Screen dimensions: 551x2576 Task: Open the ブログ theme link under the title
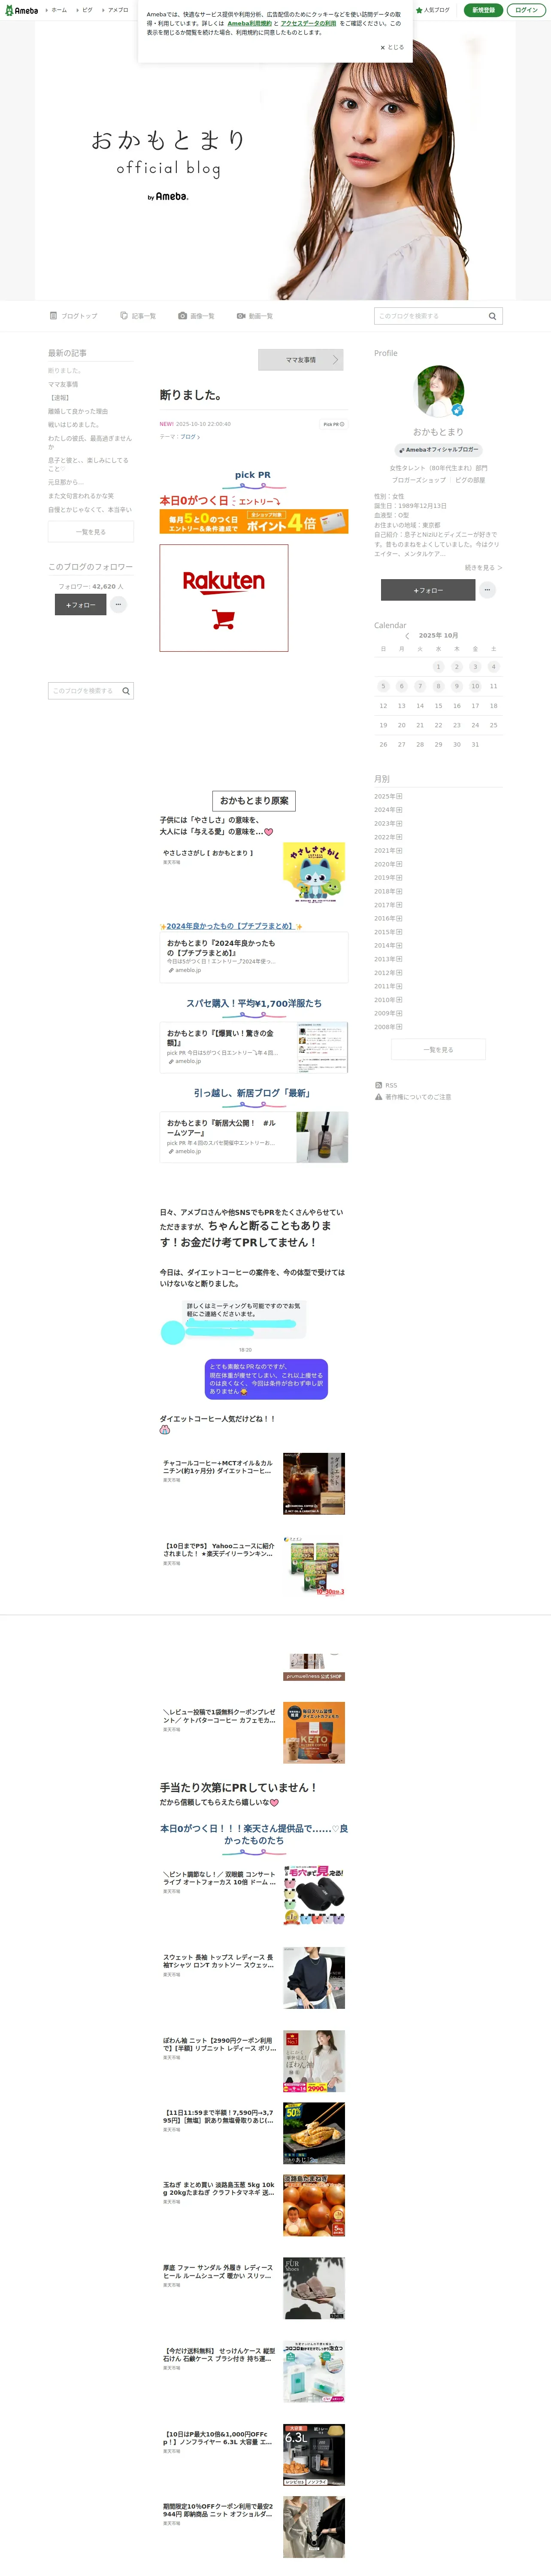click(190, 437)
